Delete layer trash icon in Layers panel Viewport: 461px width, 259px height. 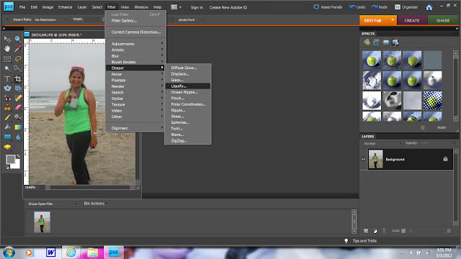click(x=449, y=231)
